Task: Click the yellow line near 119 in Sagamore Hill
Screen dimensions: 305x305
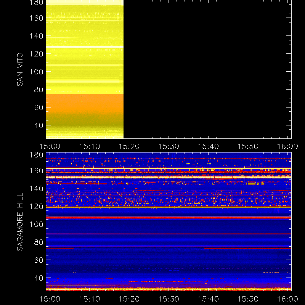Action: click(x=169, y=207)
